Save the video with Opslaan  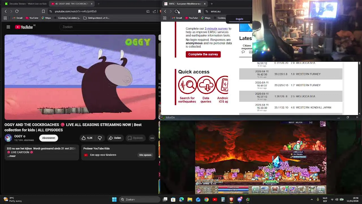tap(135, 138)
